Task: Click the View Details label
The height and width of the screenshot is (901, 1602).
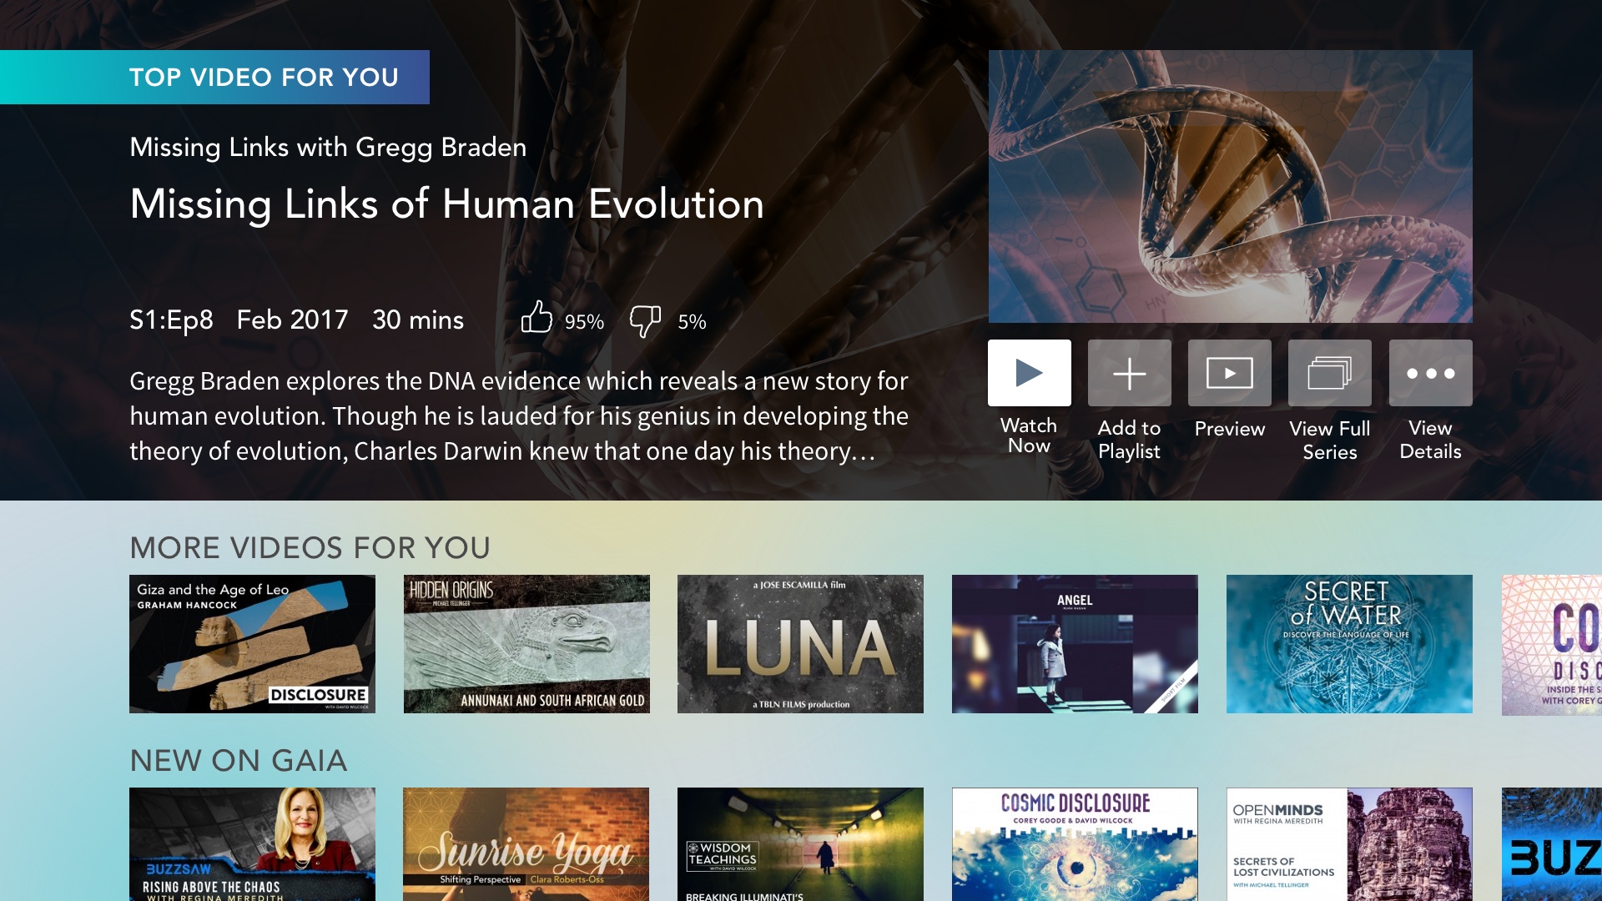Action: (x=1430, y=440)
